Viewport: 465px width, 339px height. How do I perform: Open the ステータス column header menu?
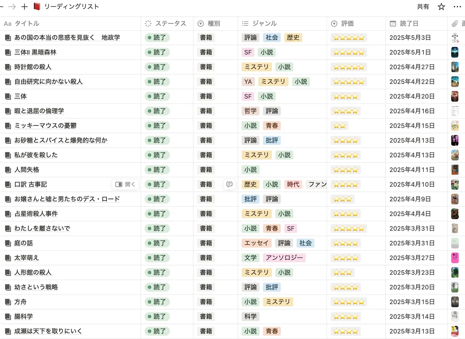click(x=167, y=24)
